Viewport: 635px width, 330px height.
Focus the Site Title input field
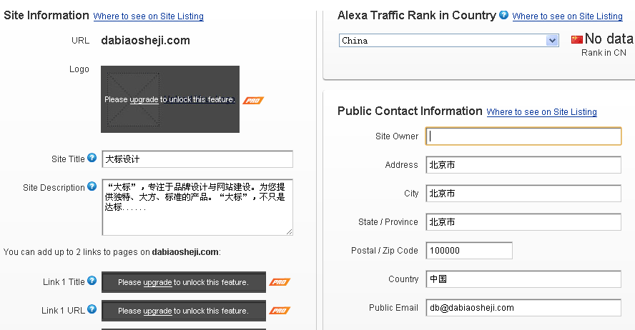click(x=197, y=159)
